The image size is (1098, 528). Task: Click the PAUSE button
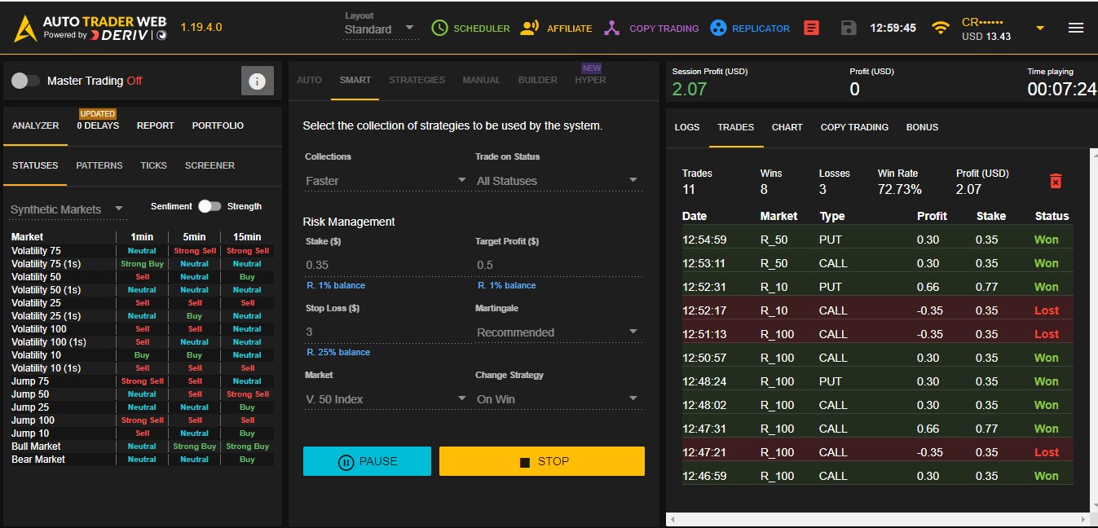pos(367,461)
